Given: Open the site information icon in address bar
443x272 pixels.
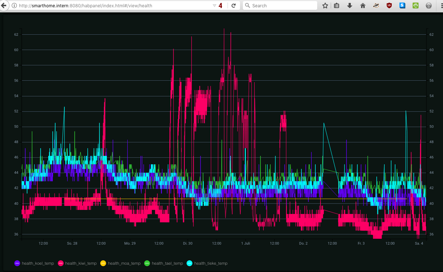Looking at the screenshot, I should (14, 5).
